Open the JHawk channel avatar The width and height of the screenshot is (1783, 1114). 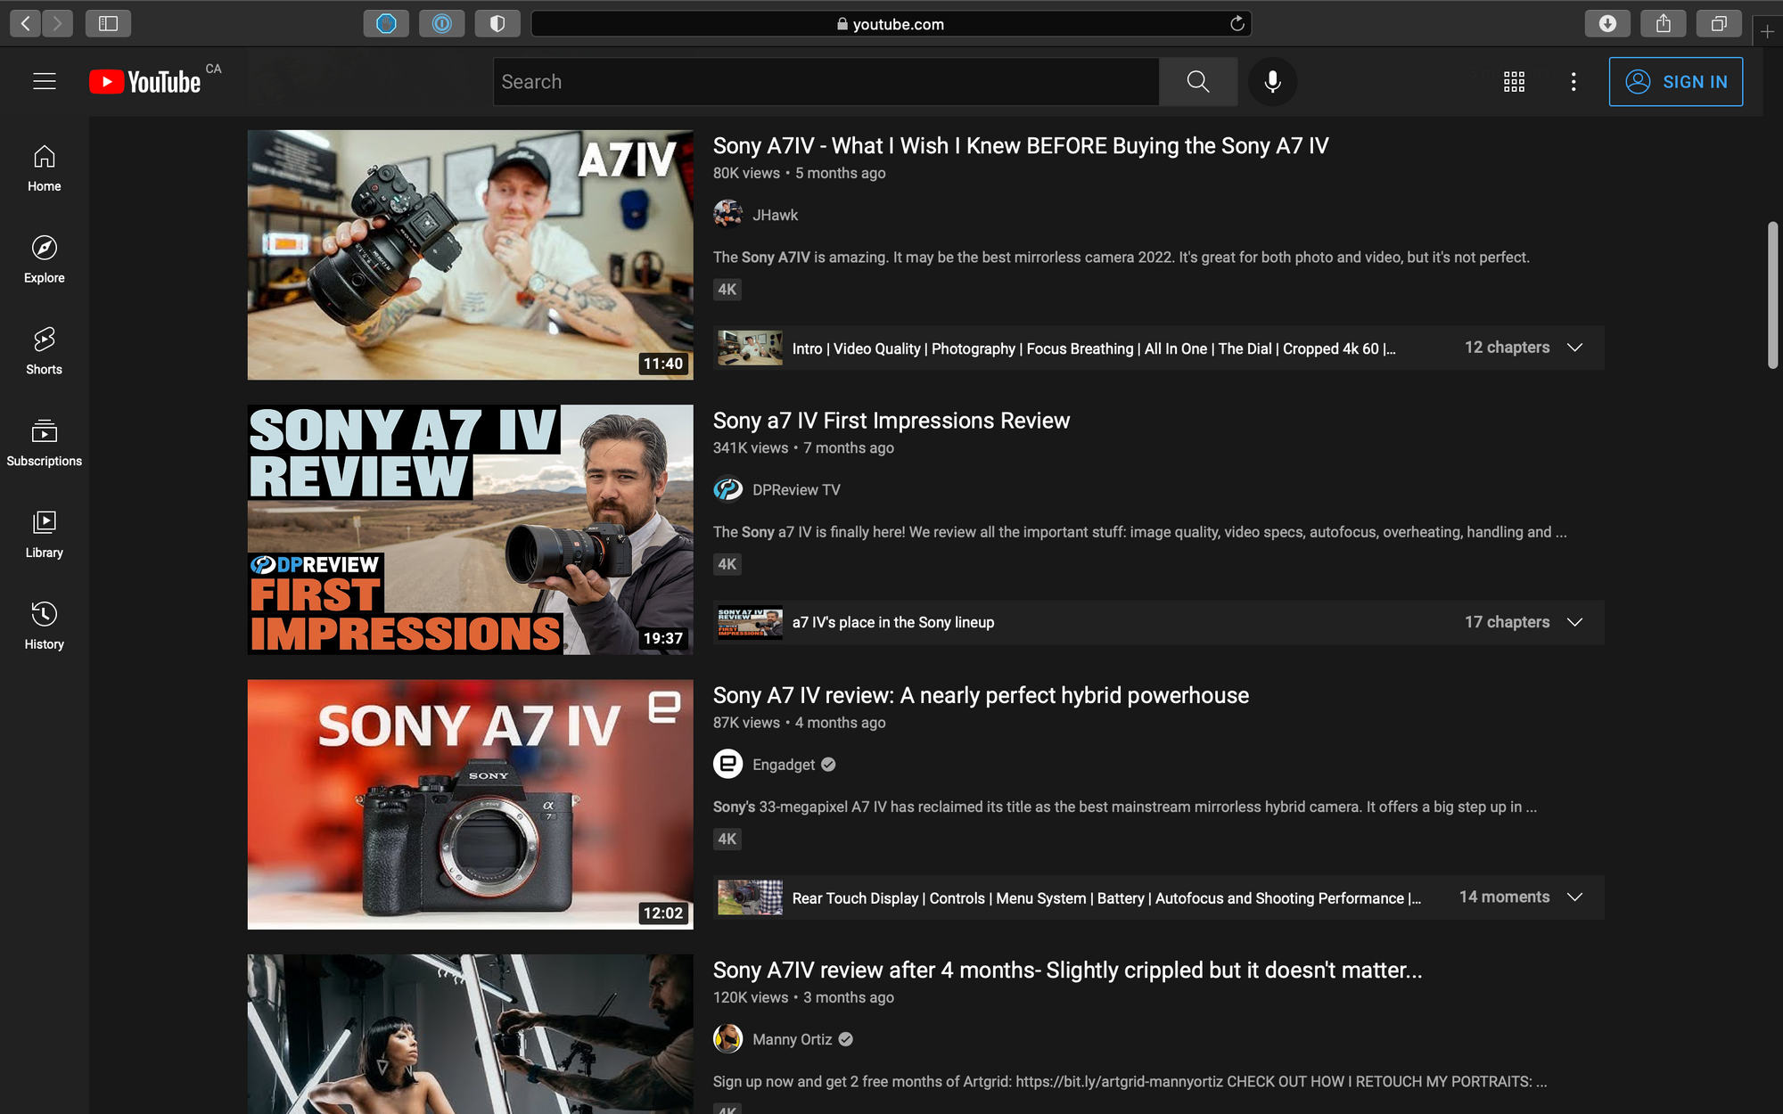coord(728,215)
